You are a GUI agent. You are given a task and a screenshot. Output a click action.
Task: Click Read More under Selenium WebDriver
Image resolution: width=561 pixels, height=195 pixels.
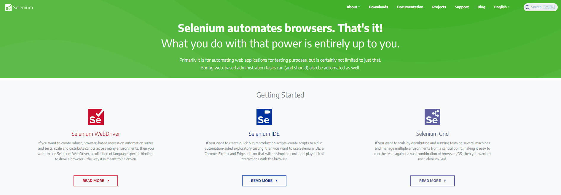coord(96,181)
